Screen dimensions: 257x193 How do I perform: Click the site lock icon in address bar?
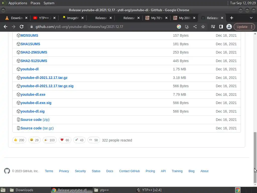click(x=31, y=27)
